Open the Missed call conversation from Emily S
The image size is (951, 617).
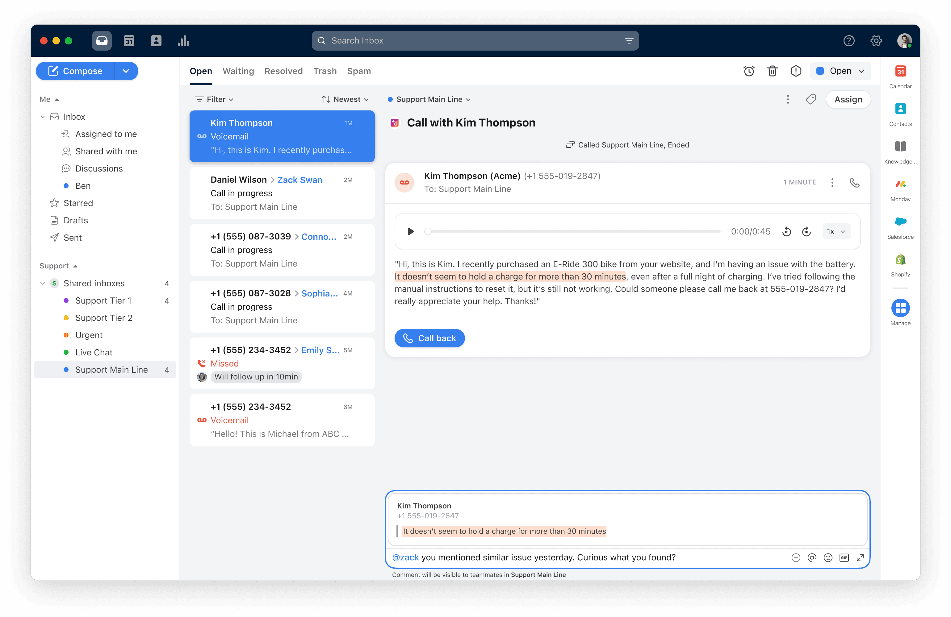282,363
